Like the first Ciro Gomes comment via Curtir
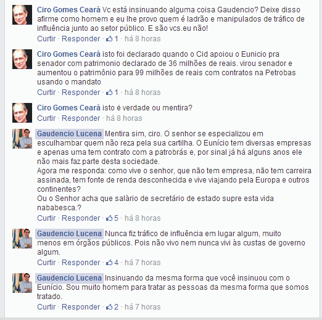This screenshot has height=320, width=322. (46, 39)
